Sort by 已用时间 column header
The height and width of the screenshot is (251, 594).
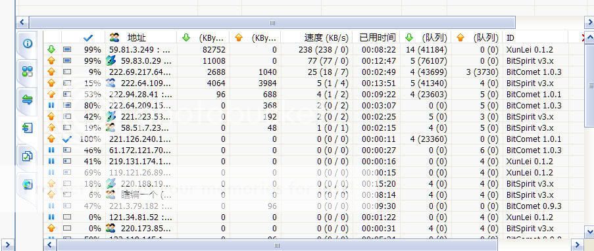coord(377,37)
